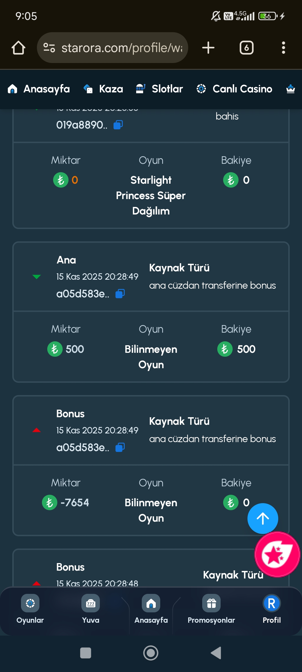Switch to Promosyonlar bottom tab

pyautogui.click(x=211, y=609)
